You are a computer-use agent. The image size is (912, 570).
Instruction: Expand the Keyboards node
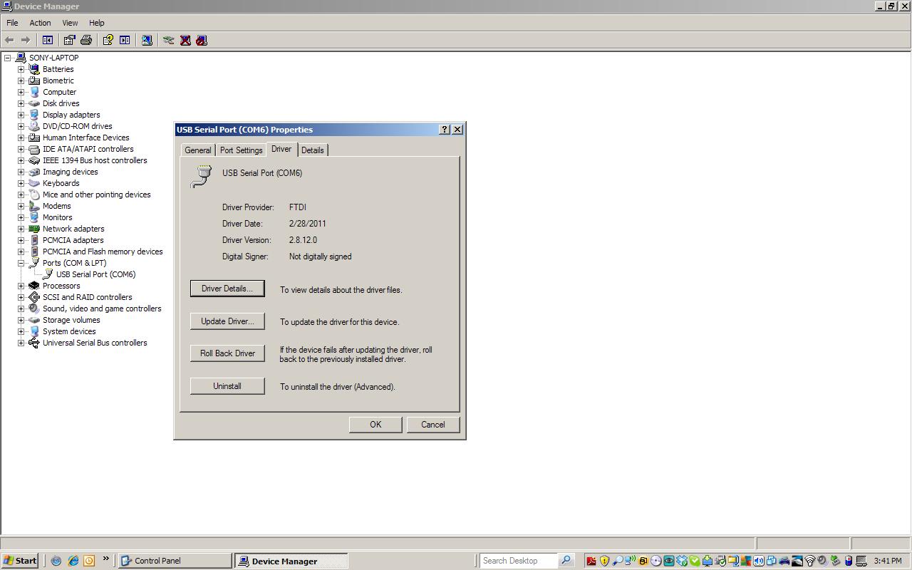pos(21,183)
